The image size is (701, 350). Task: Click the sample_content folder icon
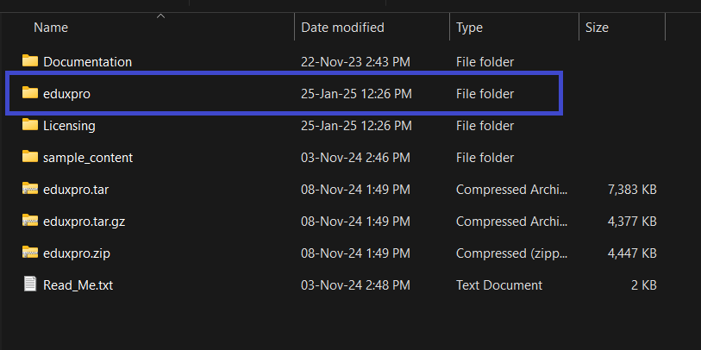pos(30,157)
